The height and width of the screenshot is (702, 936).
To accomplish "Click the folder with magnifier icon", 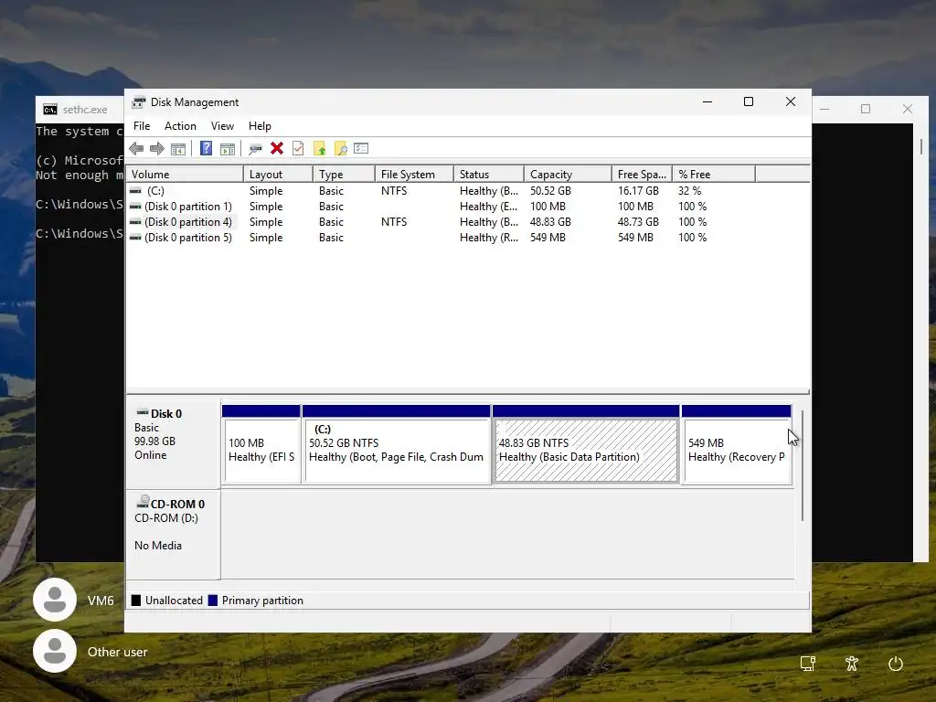I will (340, 149).
